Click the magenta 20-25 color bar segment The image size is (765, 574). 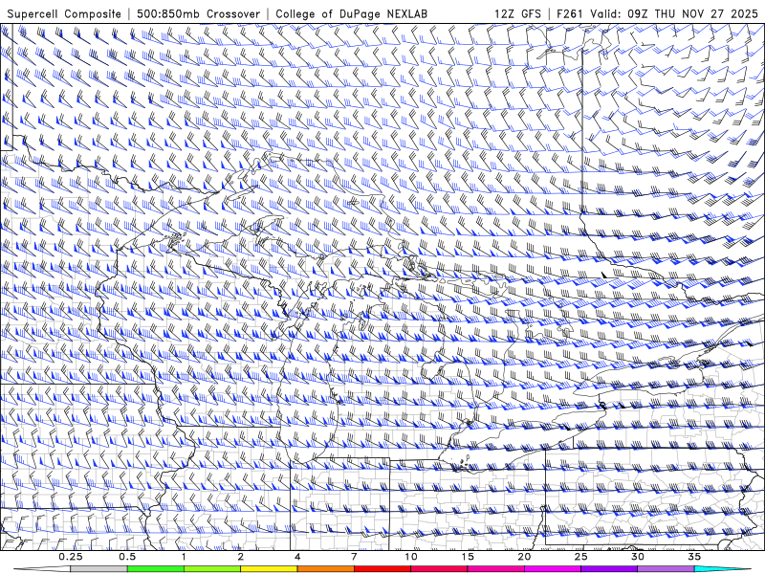click(x=553, y=569)
